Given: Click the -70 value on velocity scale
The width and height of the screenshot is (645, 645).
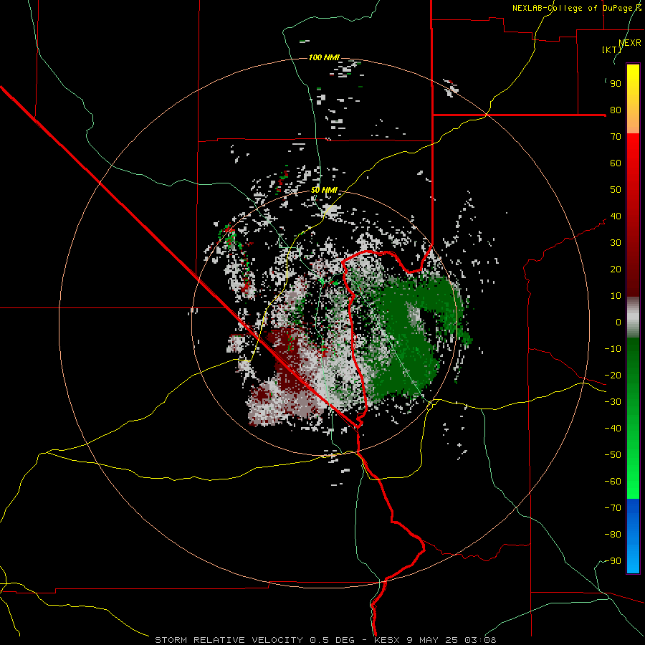Looking at the screenshot, I should (613, 508).
